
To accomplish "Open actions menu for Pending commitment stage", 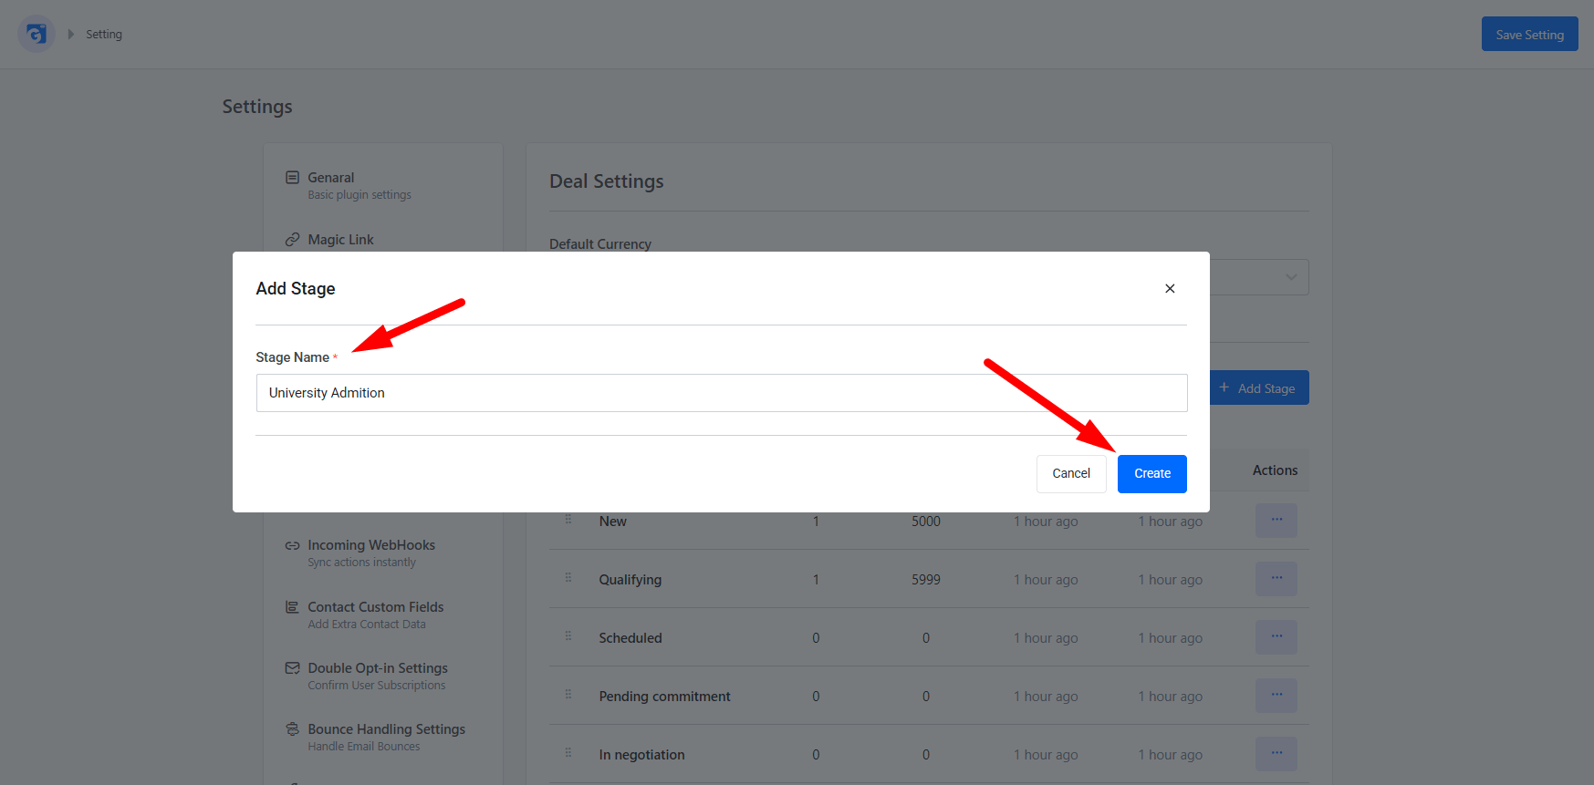I will click(x=1276, y=696).
